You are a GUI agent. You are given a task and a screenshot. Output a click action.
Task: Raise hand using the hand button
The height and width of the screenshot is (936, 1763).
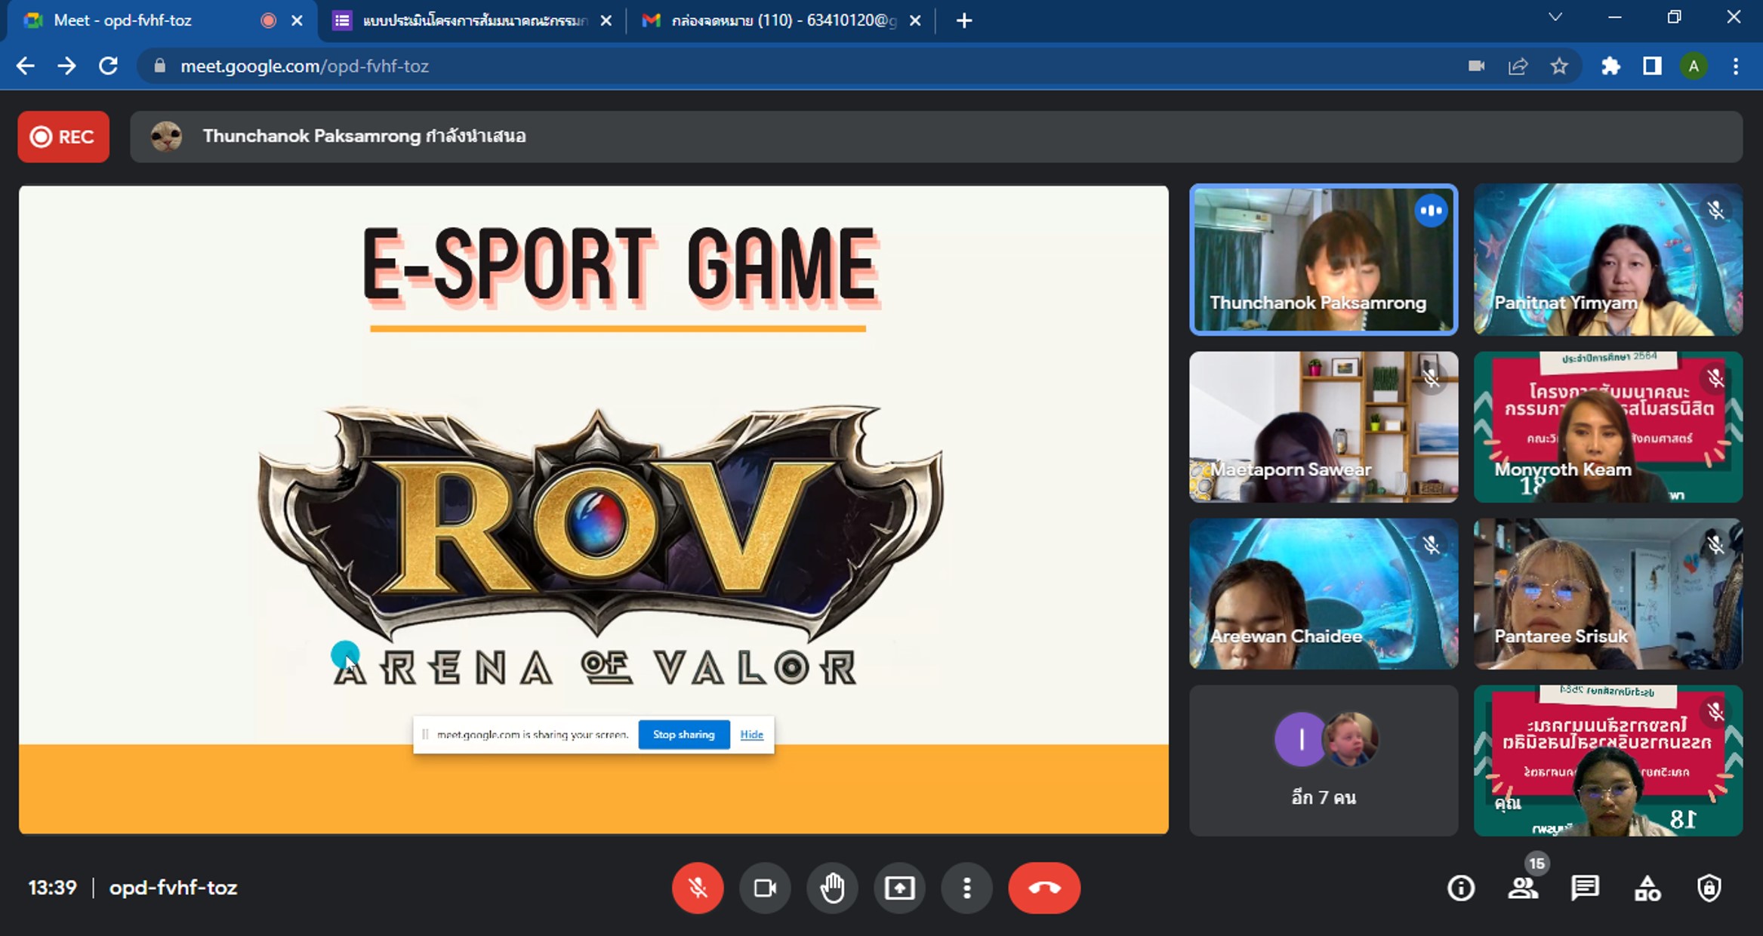[x=832, y=888]
